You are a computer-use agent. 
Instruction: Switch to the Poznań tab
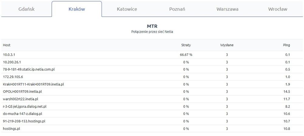tap(177, 9)
